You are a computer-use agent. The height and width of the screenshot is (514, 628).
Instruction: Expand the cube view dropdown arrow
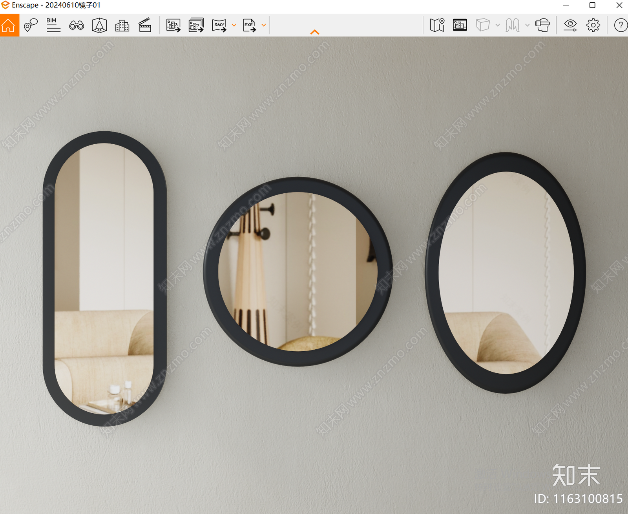point(498,25)
